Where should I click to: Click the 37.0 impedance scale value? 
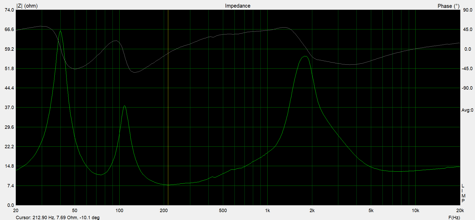(x=9, y=108)
